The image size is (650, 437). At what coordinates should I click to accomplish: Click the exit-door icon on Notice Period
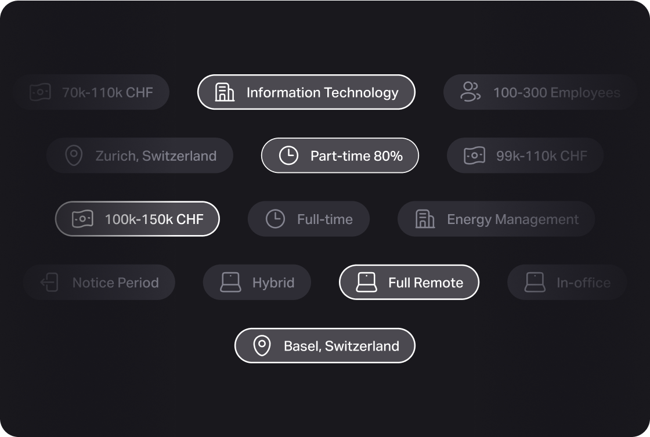pos(50,283)
